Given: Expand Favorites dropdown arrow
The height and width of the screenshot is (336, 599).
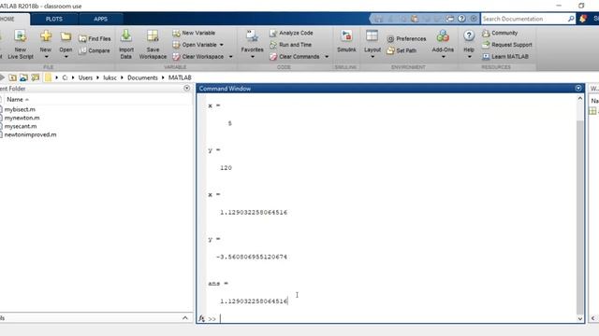Looking at the screenshot, I should click(252, 57).
